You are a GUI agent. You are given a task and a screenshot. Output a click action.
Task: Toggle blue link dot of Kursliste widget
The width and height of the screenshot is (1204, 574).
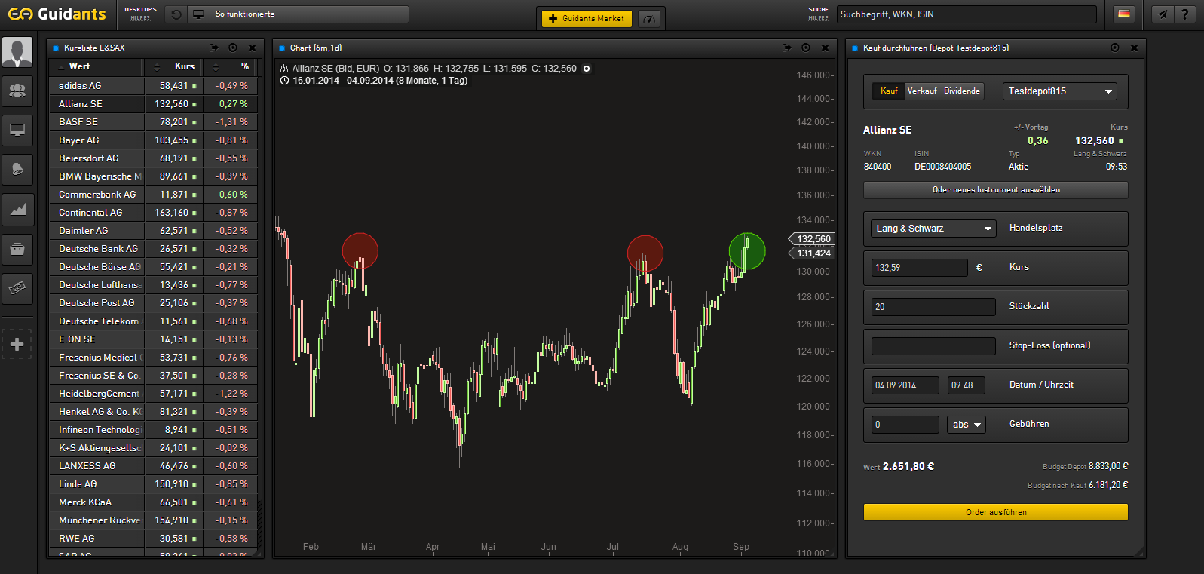tap(56, 48)
